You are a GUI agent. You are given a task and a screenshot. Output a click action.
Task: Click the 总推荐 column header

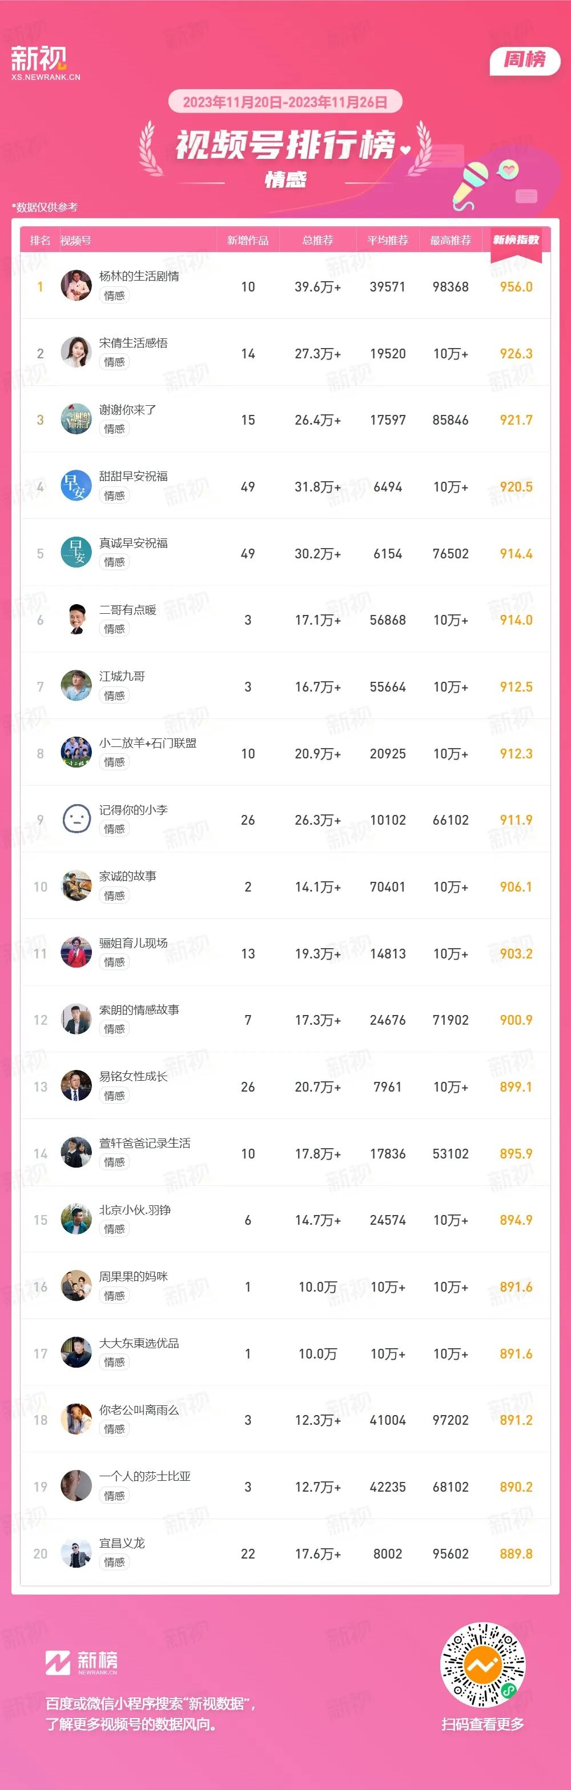pyautogui.click(x=317, y=241)
